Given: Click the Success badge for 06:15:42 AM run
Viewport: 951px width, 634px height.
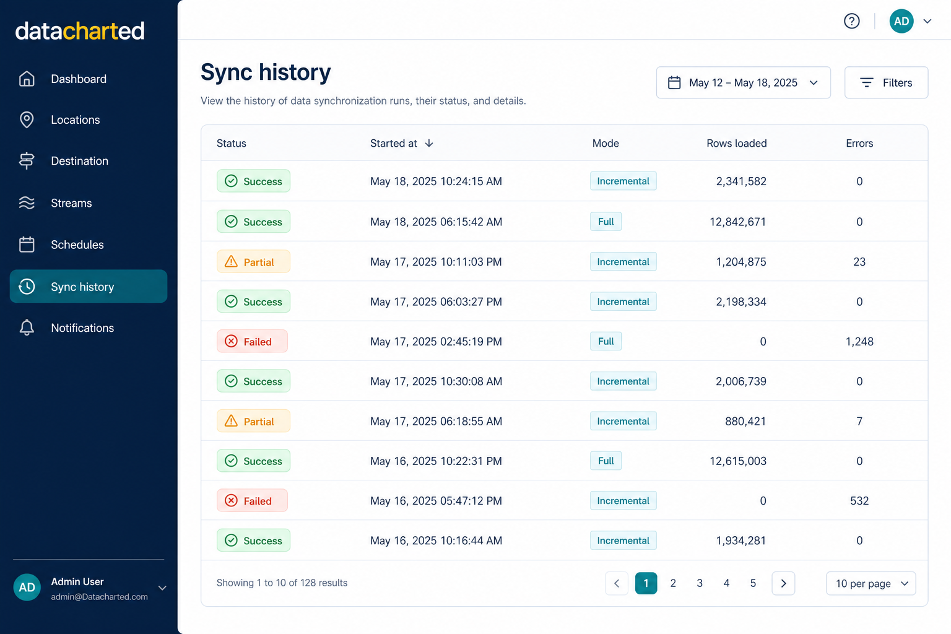Looking at the screenshot, I should [253, 222].
